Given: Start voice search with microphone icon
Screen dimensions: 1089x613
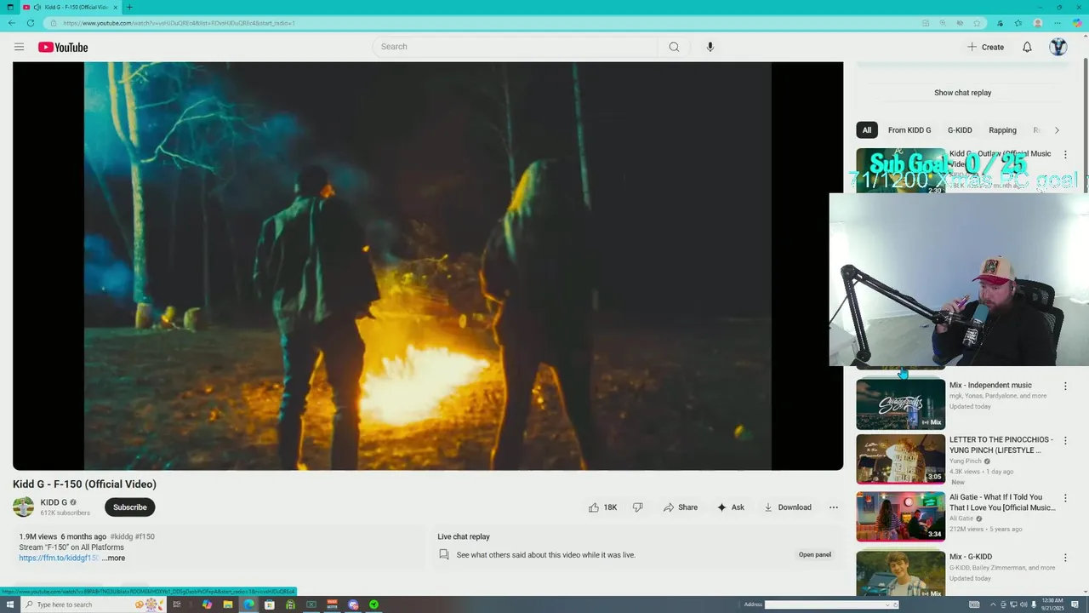Looking at the screenshot, I should click(x=710, y=47).
